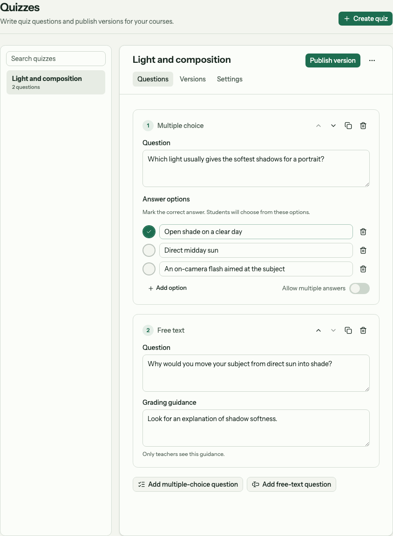This screenshot has width=393, height=536.
Task: Duplicate the Multiple choice question
Action: [348, 126]
